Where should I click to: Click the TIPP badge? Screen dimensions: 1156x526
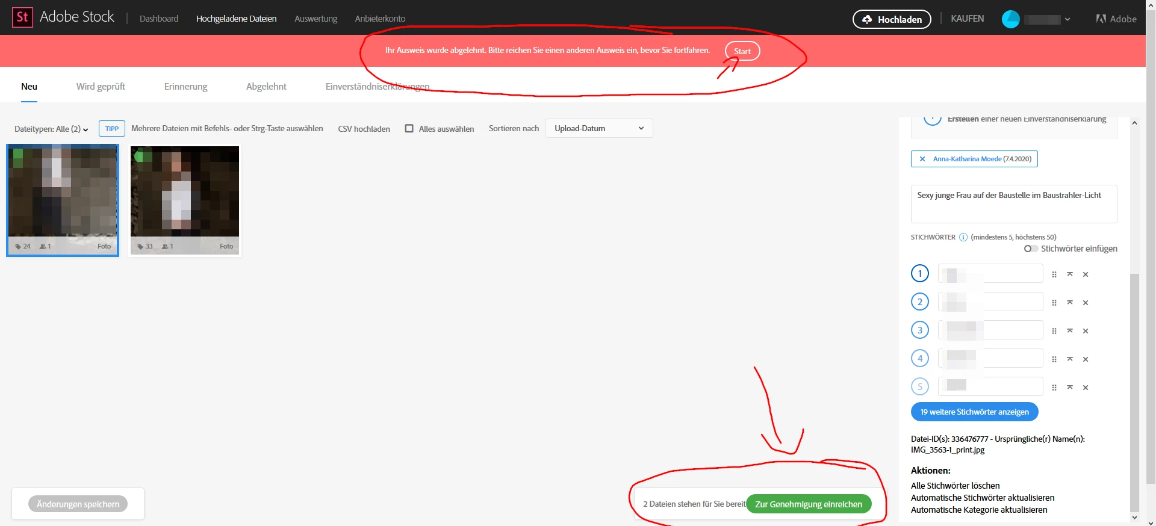click(112, 129)
